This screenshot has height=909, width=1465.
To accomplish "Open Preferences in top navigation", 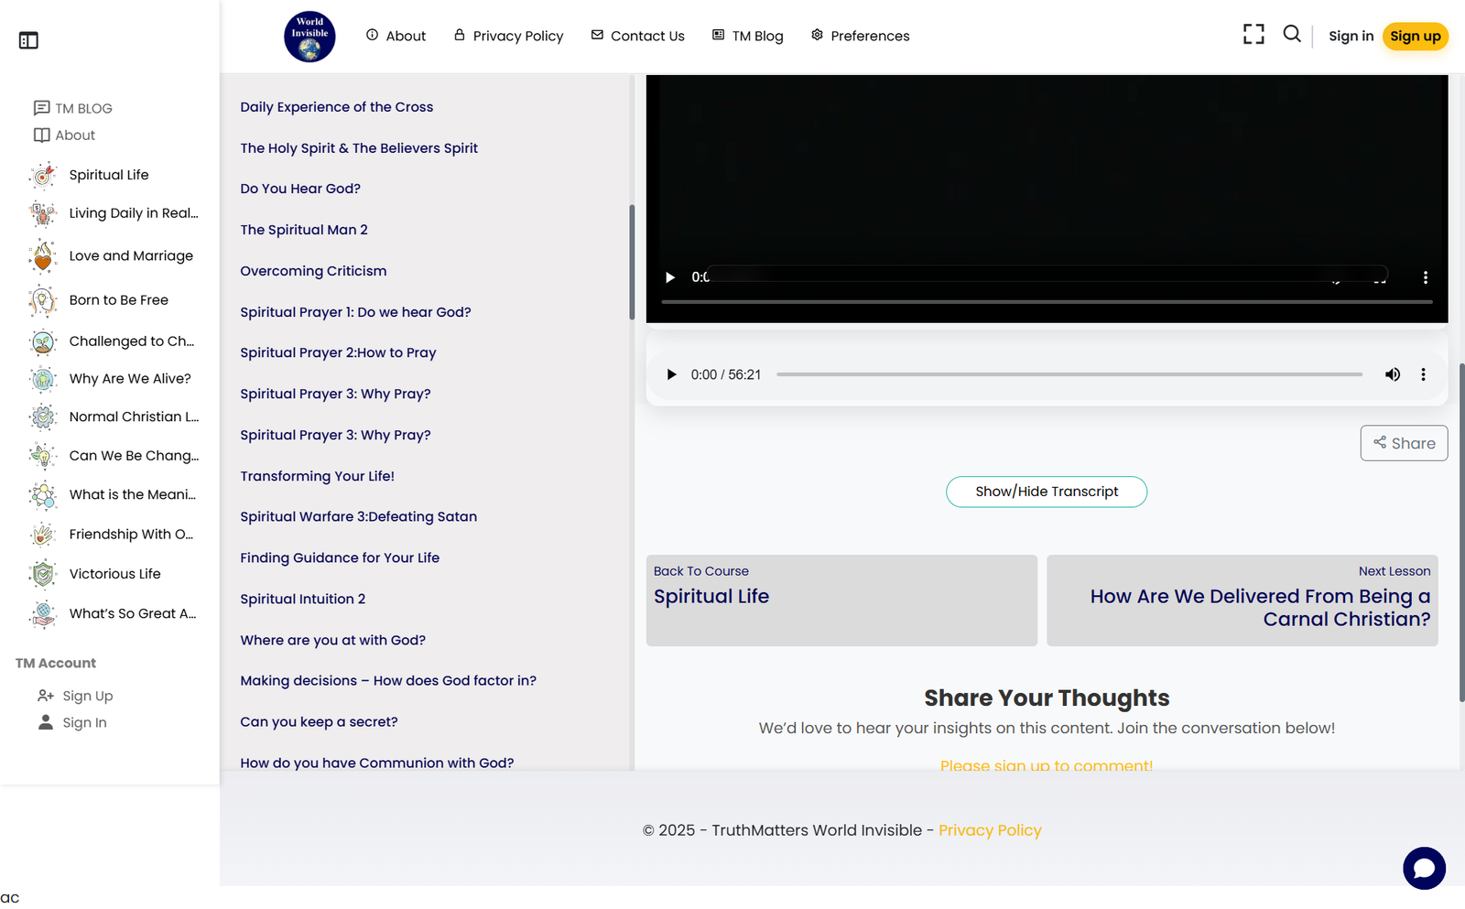I will pos(860,36).
